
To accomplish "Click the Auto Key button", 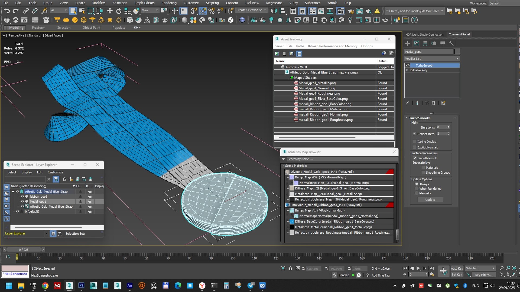I will [x=457, y=268].
